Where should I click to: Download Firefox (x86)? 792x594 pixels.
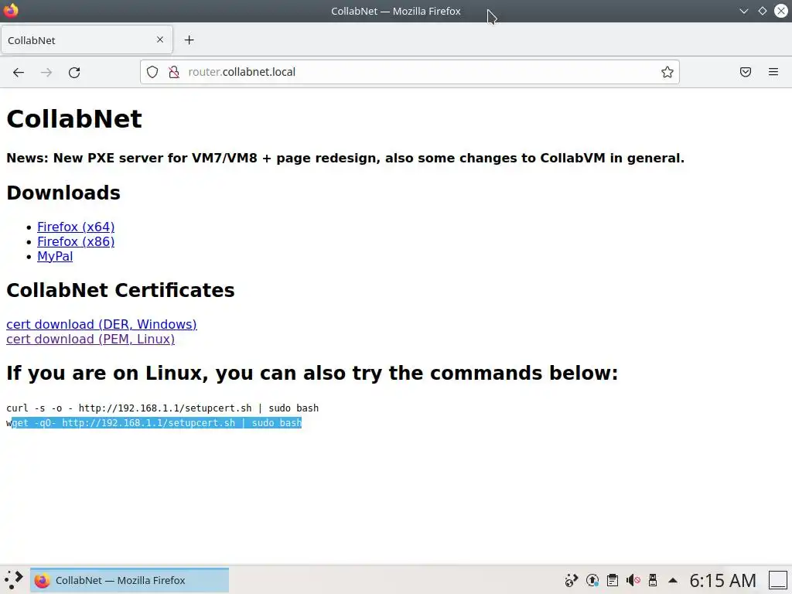(x=76, y=241)
